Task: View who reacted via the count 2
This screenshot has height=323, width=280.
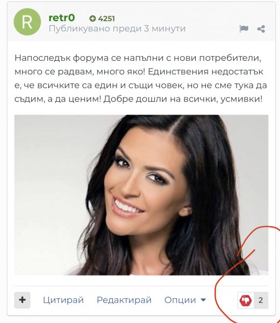Action: tap(261, 300)
